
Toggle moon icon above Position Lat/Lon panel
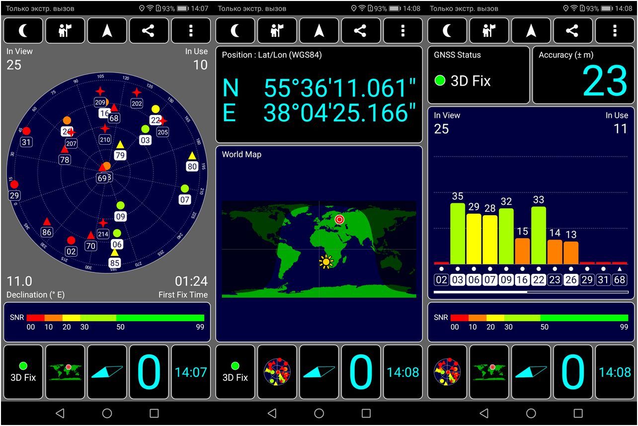[x=235, y=31]
